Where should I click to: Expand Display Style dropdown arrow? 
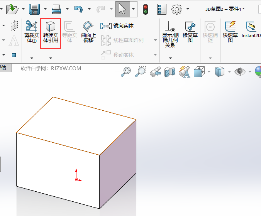230,72
